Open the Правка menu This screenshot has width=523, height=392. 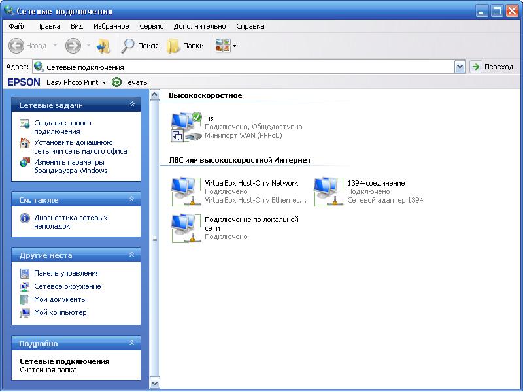pos(48,26)
